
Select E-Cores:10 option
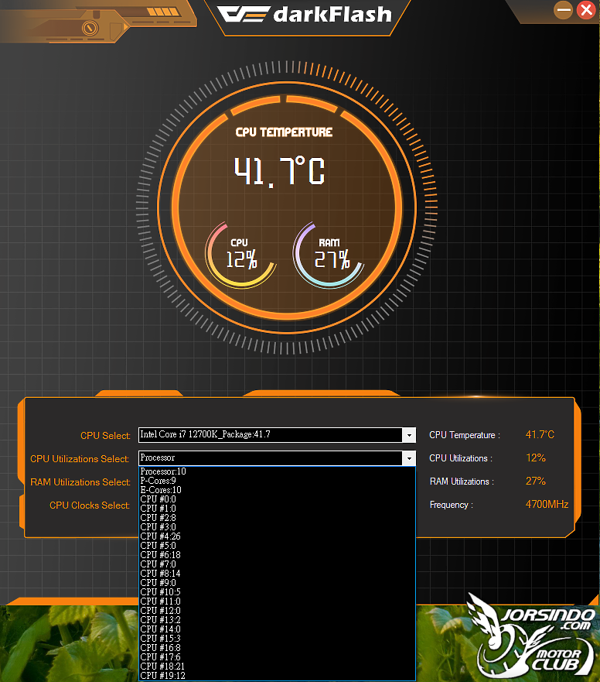pyautogui.click(x=277, y=490)
